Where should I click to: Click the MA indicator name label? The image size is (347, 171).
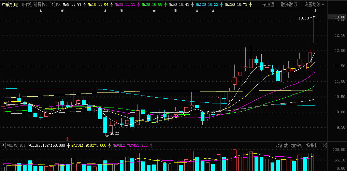click(58, 4)
